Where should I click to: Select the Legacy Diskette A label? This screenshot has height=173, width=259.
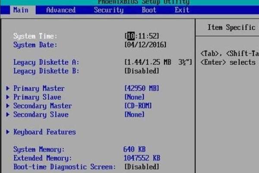coord(46,62)
